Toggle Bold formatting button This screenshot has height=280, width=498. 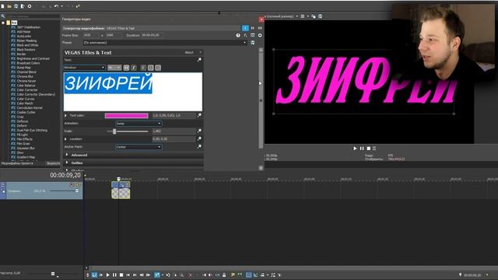pyautogui.click(x=126, y=68)
